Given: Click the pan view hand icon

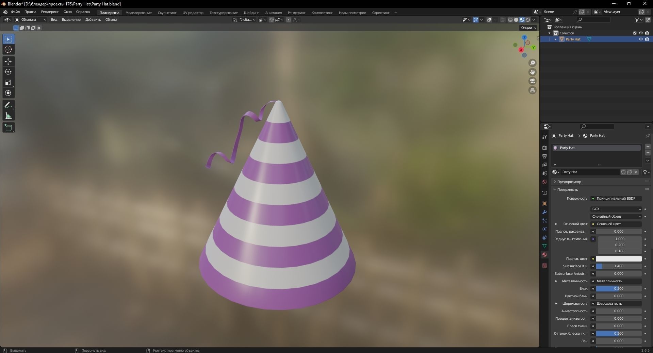Looking at the screenshot, I should click(x=533, y=72).
